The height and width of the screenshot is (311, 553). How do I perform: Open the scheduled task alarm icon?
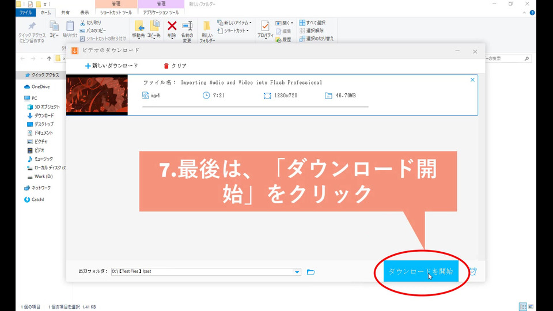click(473, 271)
